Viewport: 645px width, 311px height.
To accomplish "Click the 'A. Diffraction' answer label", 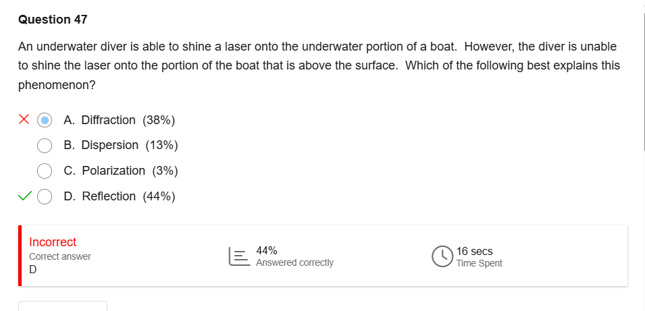I will [99, 120].
